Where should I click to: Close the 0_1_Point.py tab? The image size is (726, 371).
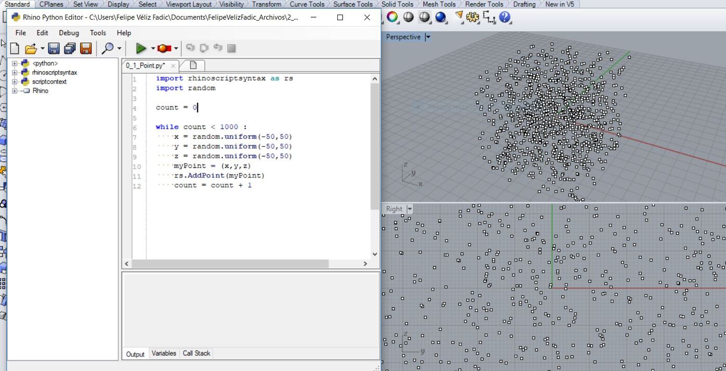173,66
